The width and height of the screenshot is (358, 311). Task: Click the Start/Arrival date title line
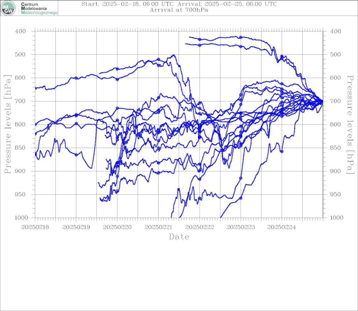(x=179, y=4)
